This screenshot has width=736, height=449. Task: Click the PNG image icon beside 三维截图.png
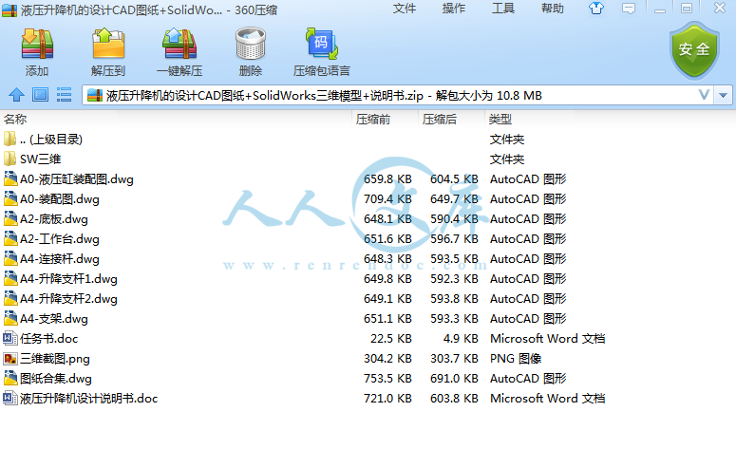[x=9, y=359]
